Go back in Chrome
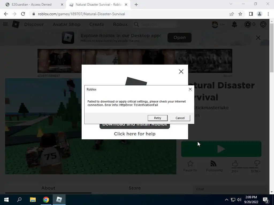Screen dimensions: 274x205 click(x=6, y=14)
